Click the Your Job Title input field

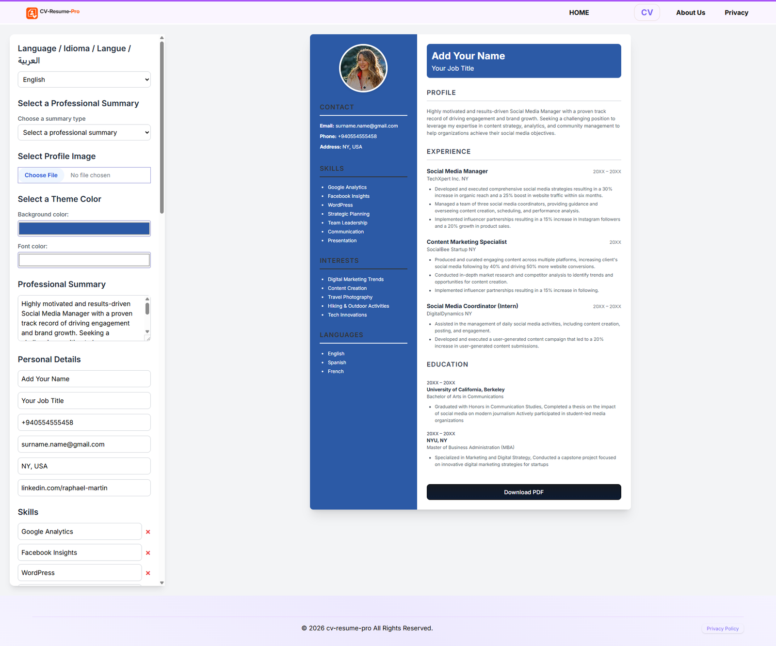click(x=84, y=401)
